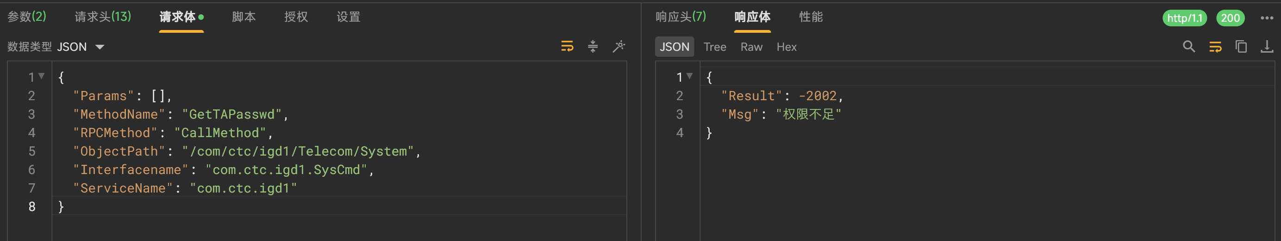This screenshot has height=241, width=1281.
Task: Collapse request JSON at line 1 fold arrow
Action: coord(42,76)
